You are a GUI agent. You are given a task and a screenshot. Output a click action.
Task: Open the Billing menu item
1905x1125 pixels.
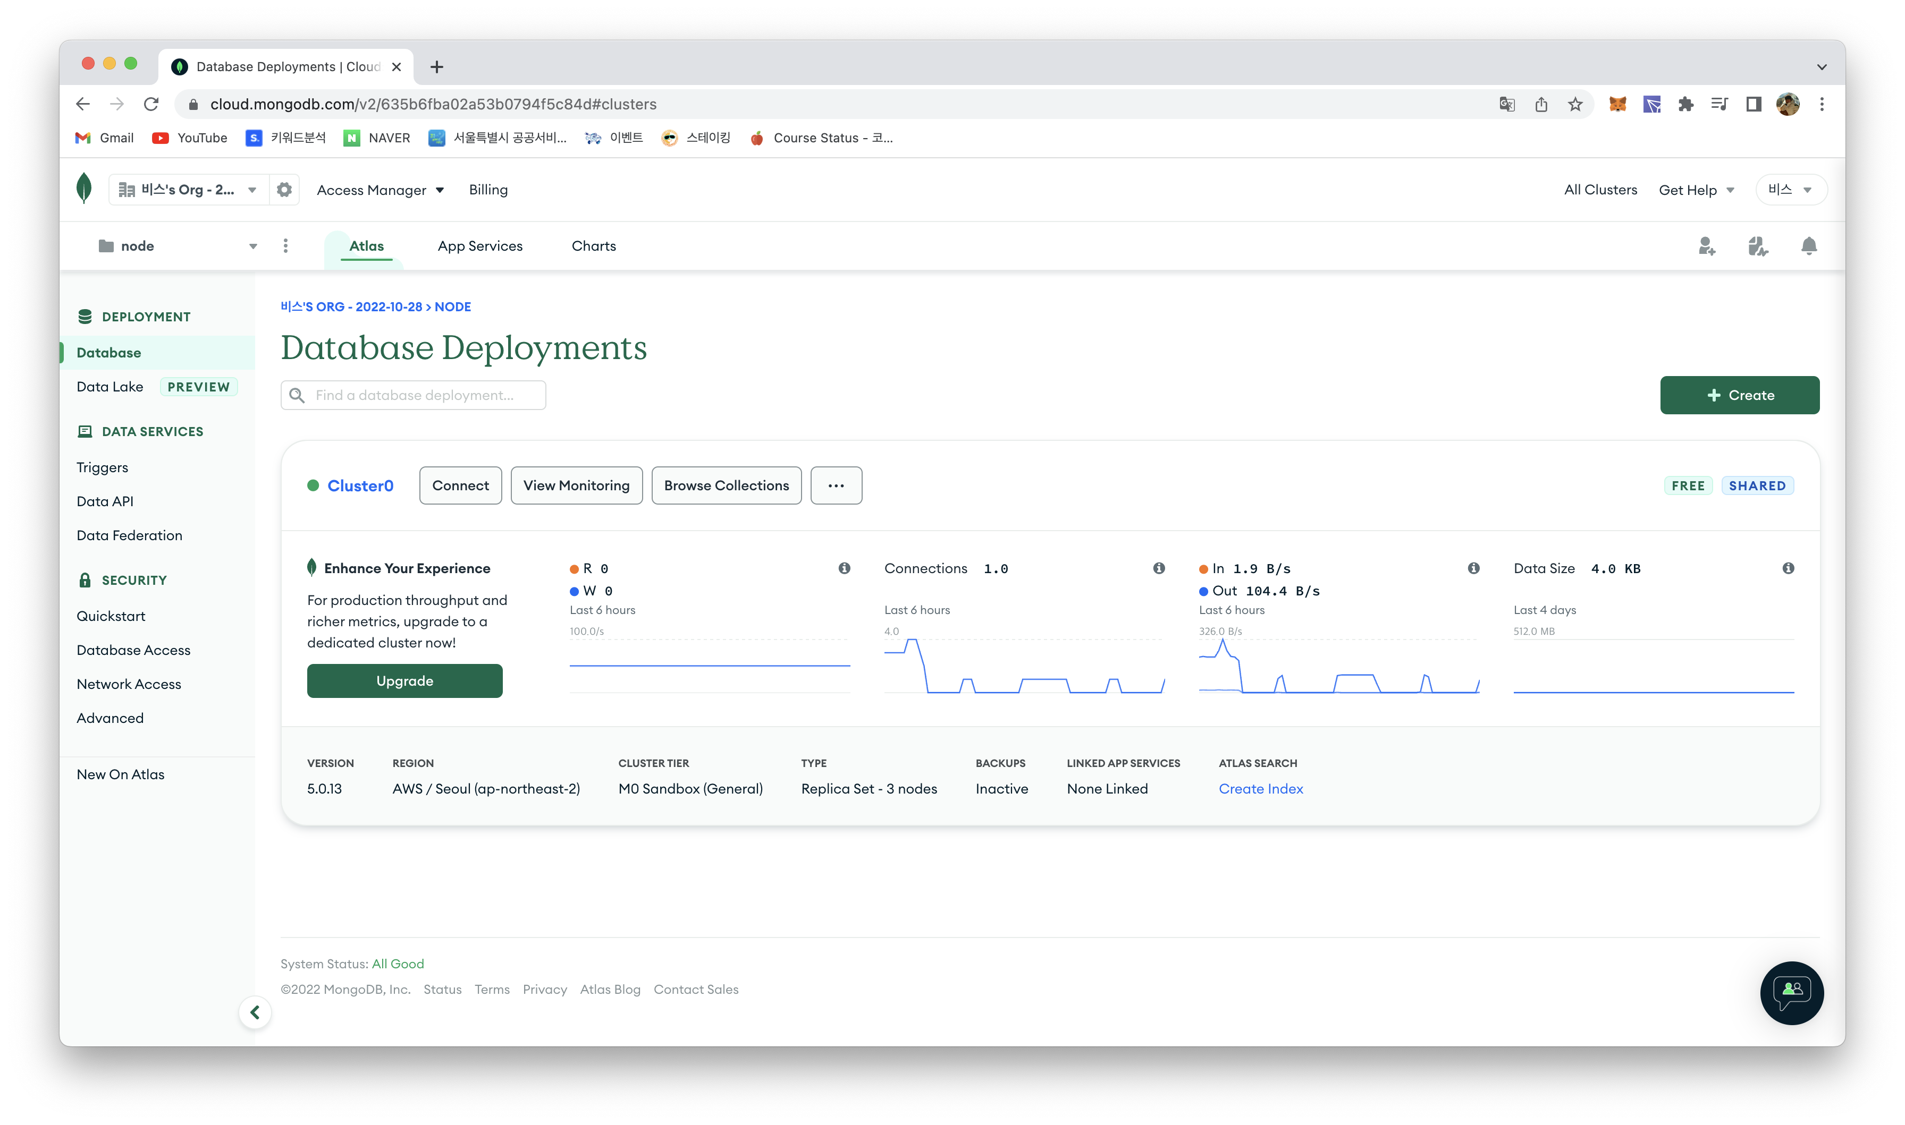coord(488,190)
